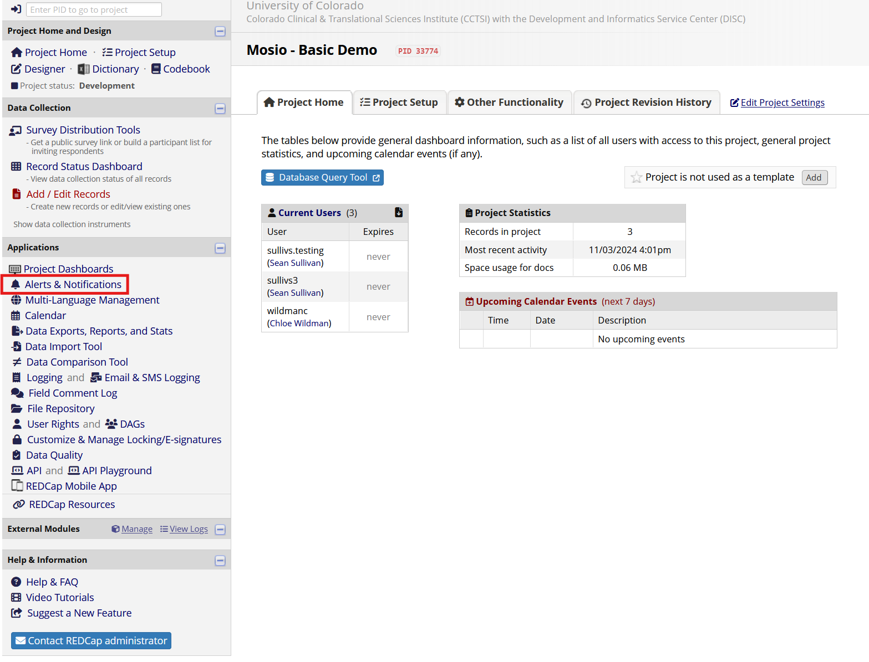
Task: Click the Data Exports file-export icon
Action: (x=17, y=331)
